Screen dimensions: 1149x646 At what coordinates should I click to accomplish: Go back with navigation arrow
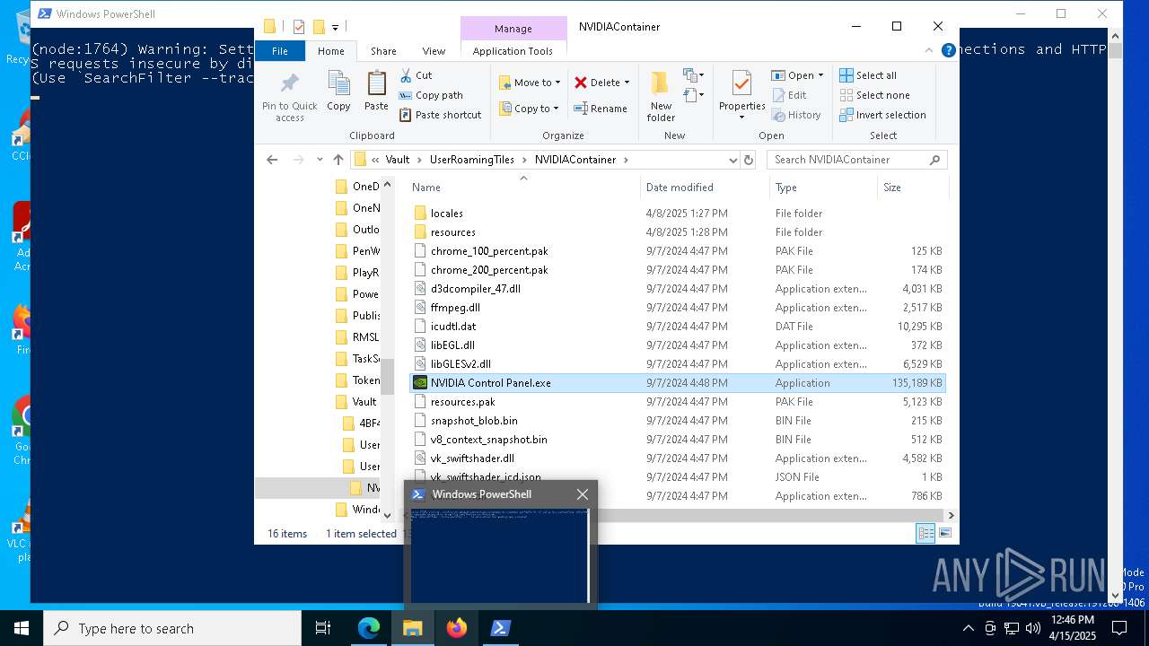tap(272, 160)
